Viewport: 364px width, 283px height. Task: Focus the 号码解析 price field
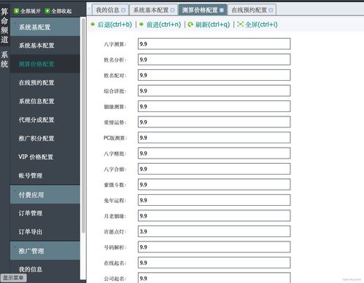click(x=214, y=247)
